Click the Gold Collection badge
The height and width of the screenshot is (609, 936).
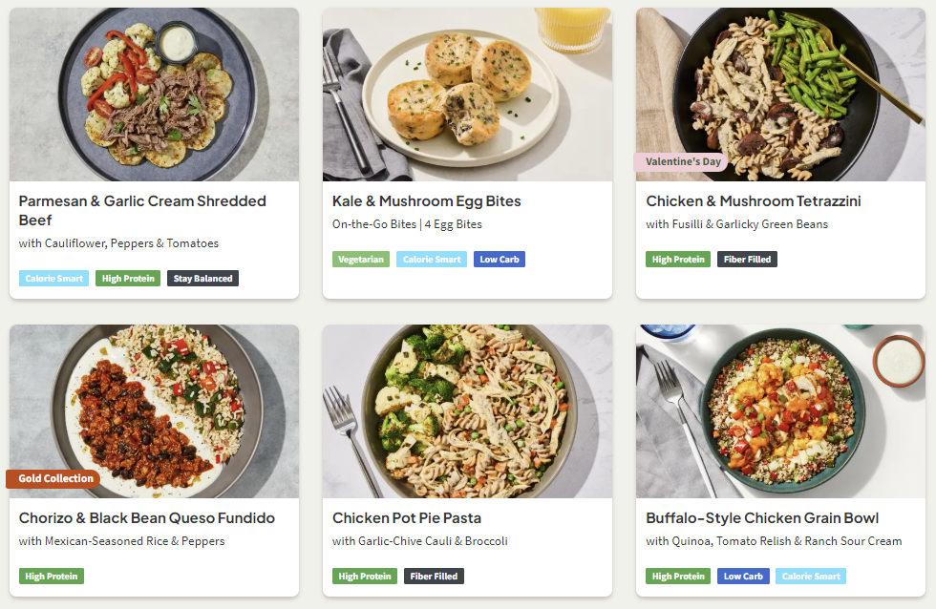click(55, 479)
